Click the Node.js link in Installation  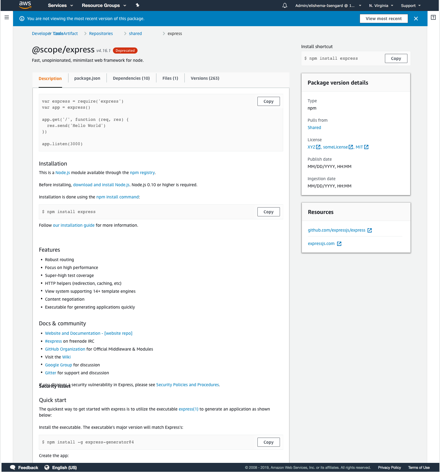click(x=63, y=173)
